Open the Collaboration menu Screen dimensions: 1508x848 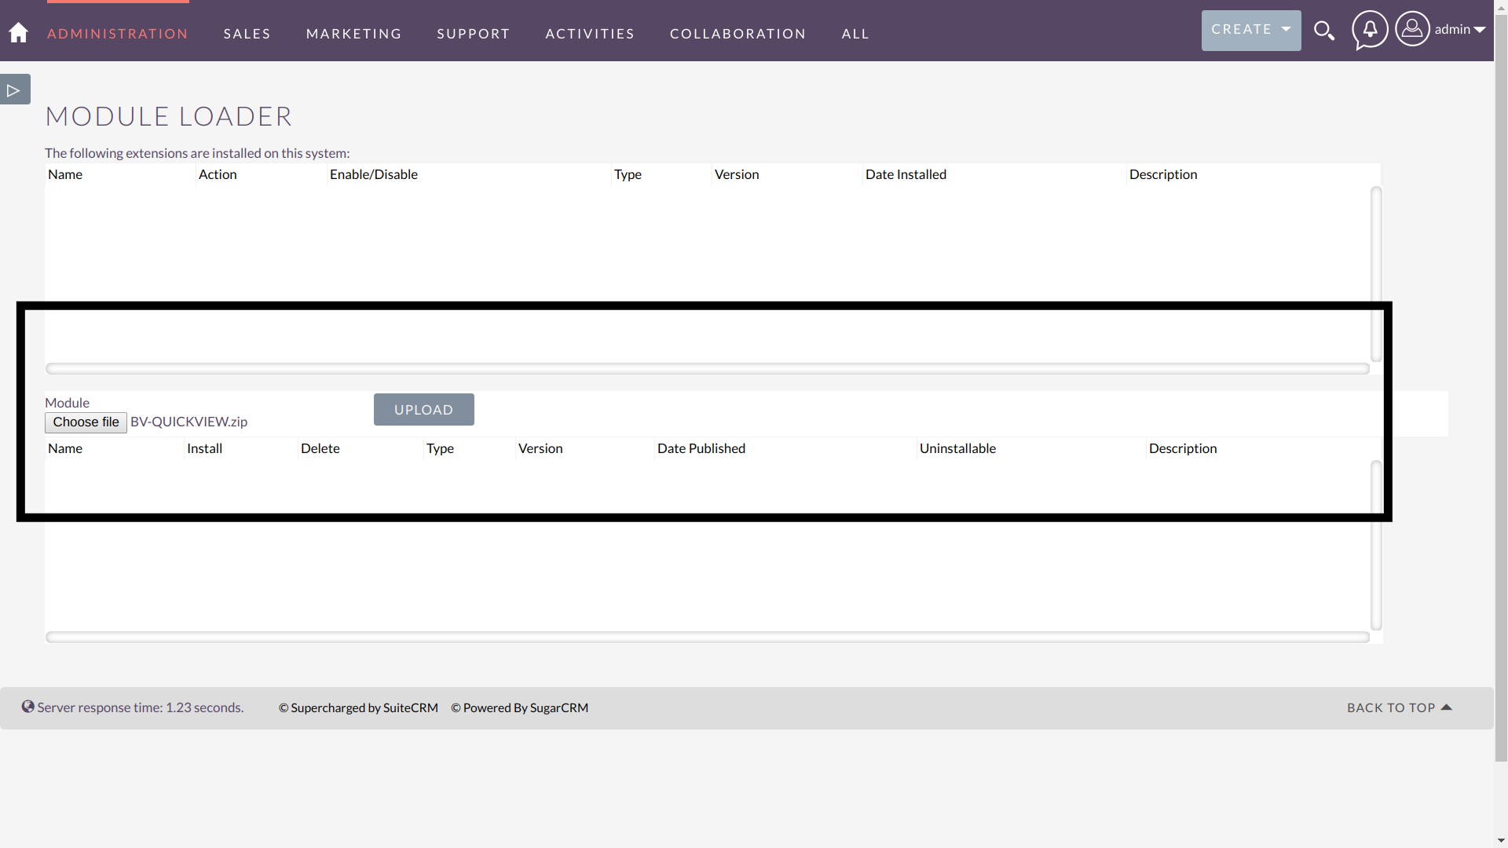click(x=738, y=34)
